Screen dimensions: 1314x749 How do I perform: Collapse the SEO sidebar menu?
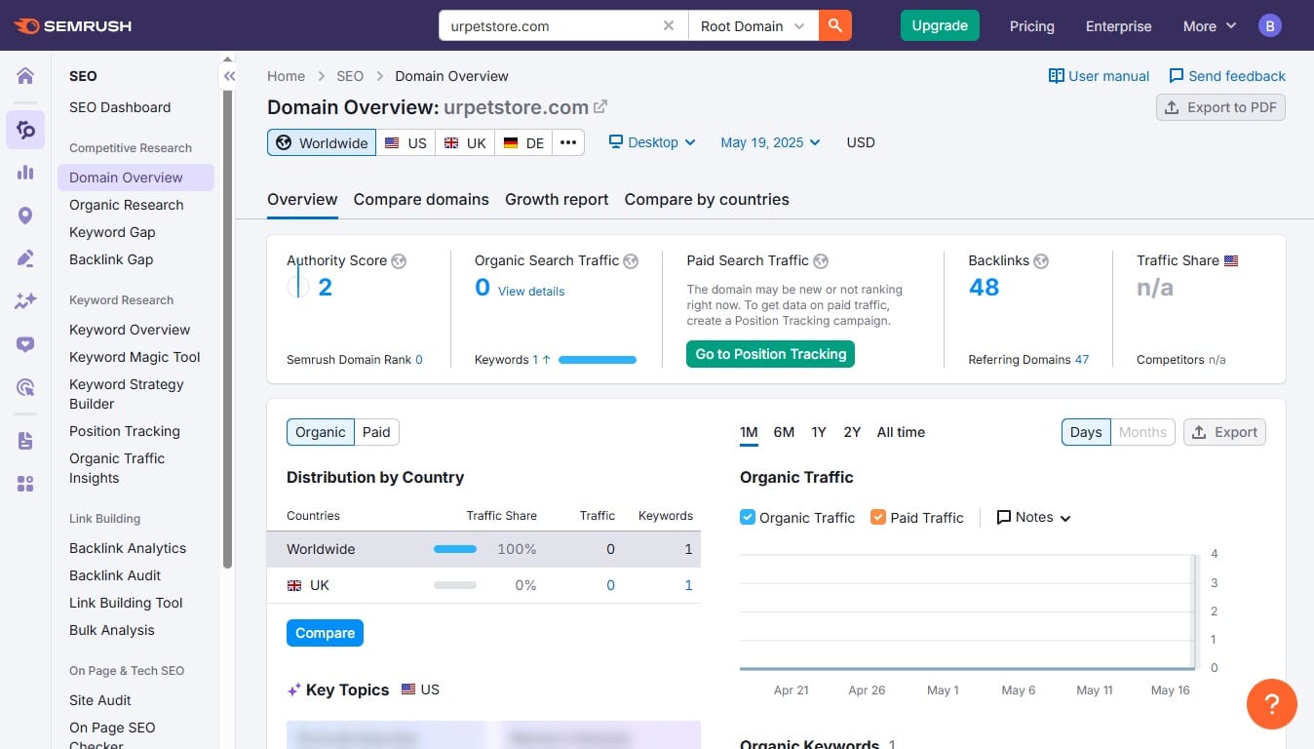click(x=229, y=76)
